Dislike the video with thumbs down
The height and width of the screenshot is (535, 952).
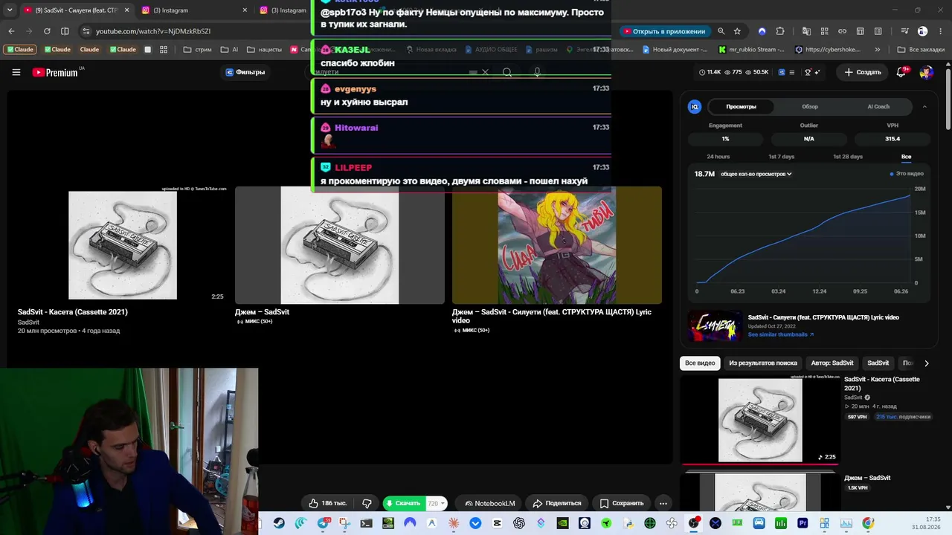pyautogui.click(x=367, y=503)
